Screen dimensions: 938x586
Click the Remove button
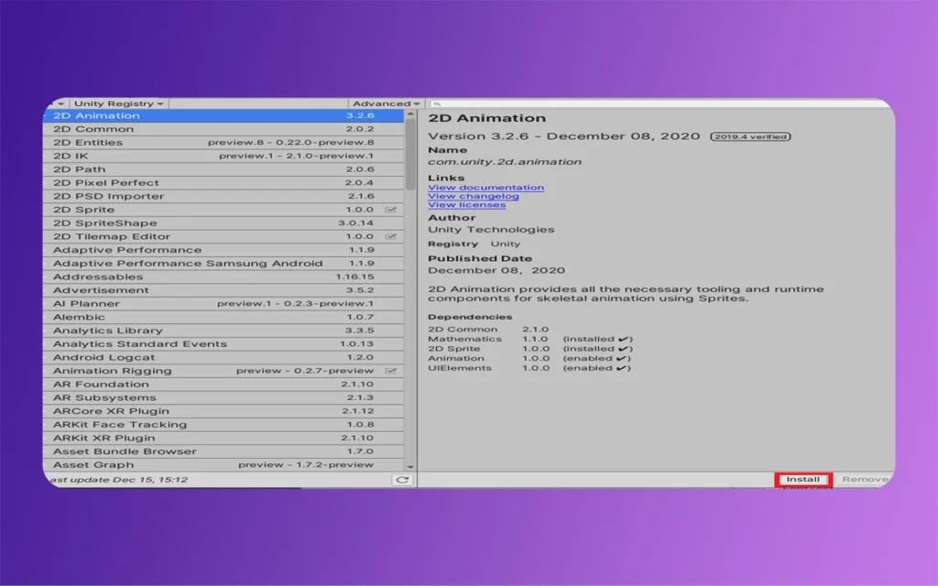pos(864,479)
